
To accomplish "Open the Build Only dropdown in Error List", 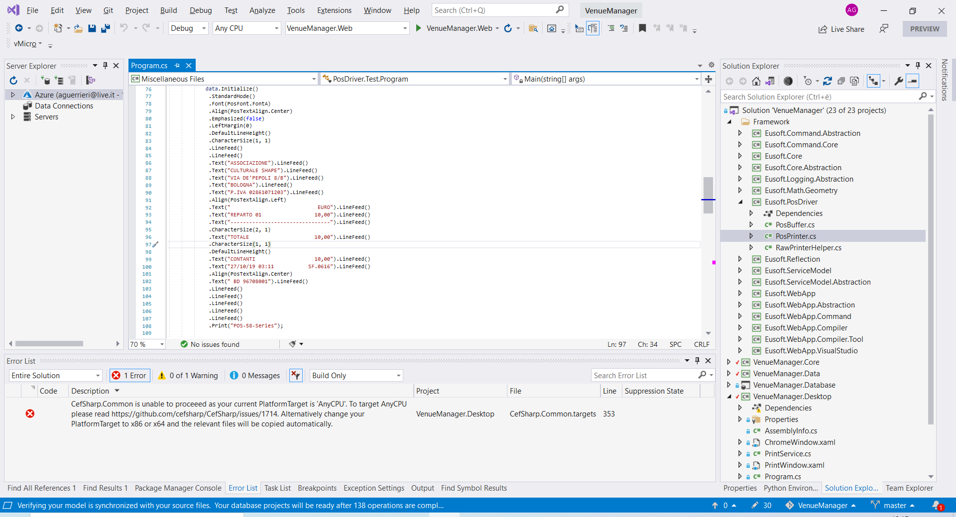I will click(357, 376).
